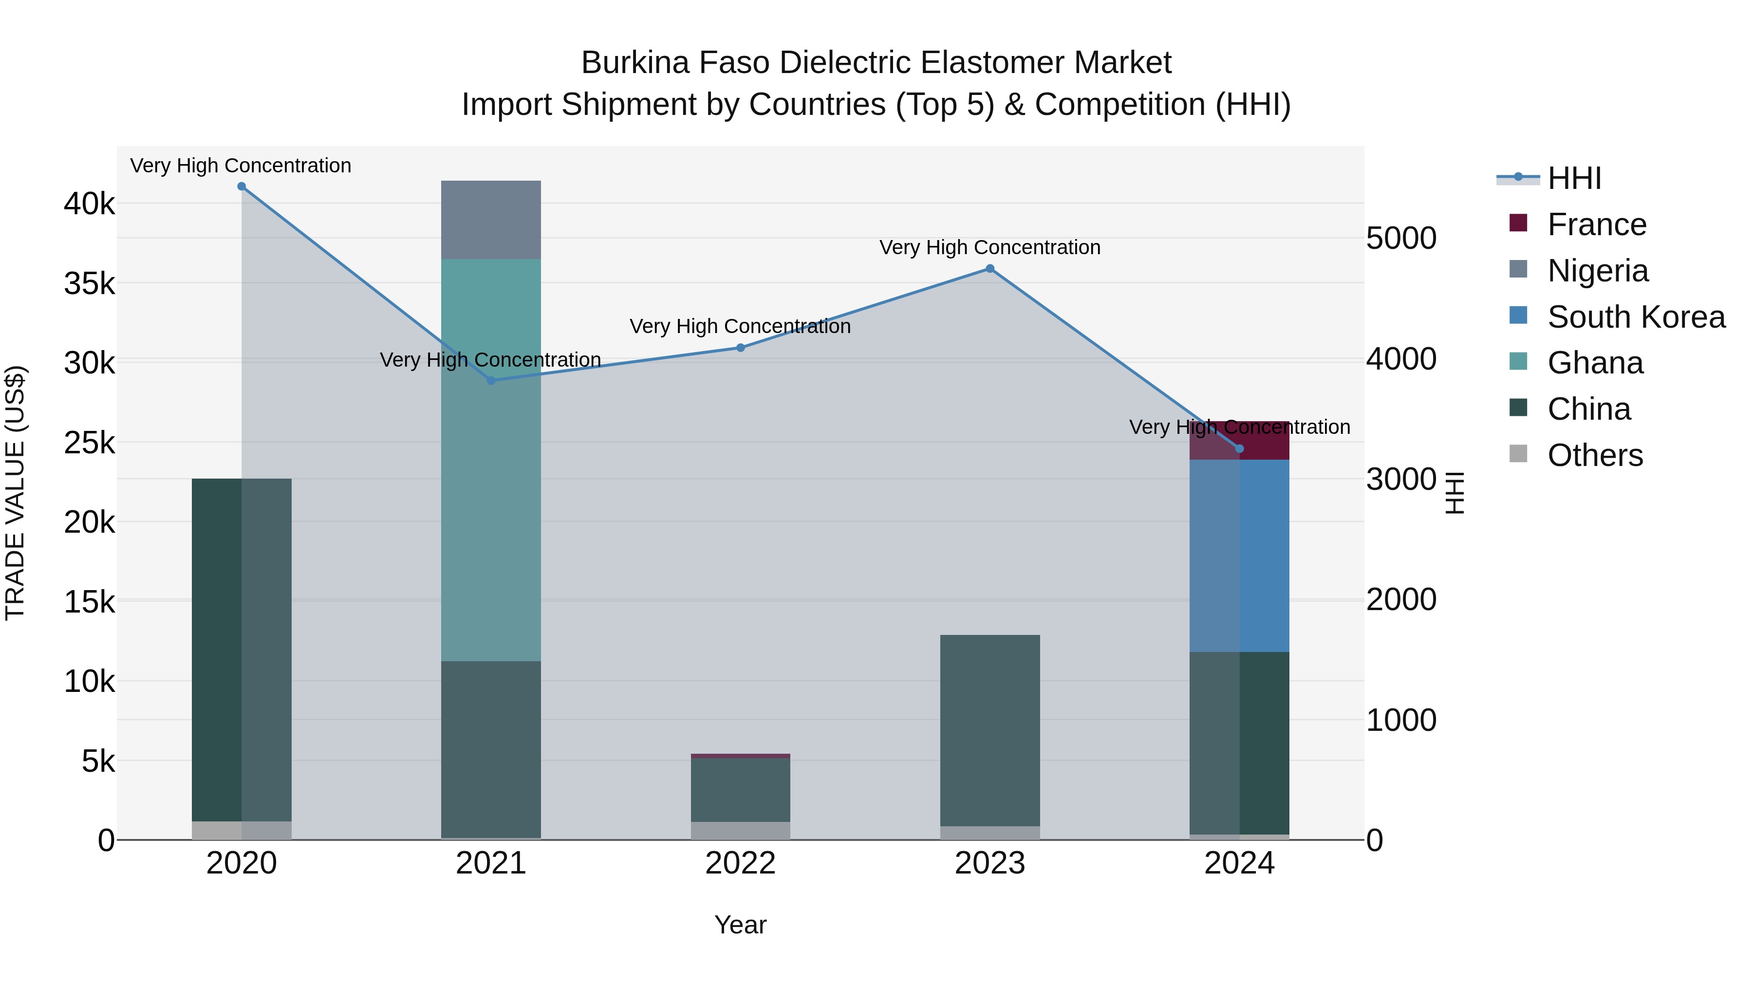1753x986 pixels.
Task: Click the 40k trade value tick label
Action: [90, 204]
